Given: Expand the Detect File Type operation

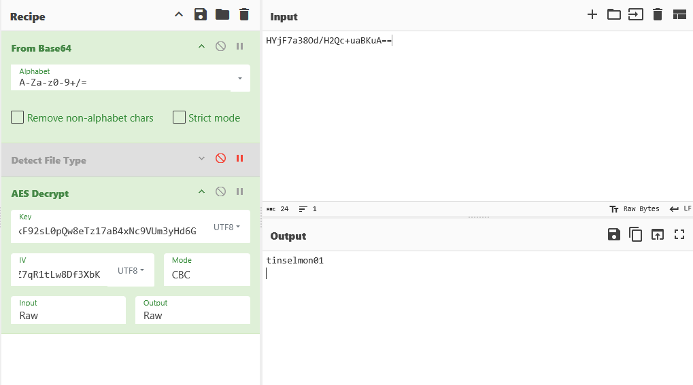Looking at the screenshot, I should (x=201, y=158).
